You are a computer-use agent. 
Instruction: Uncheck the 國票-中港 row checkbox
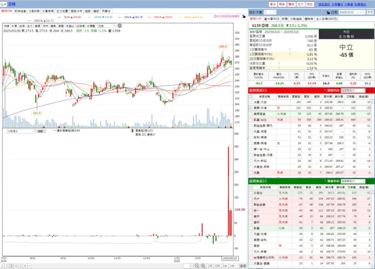(251, 108)
